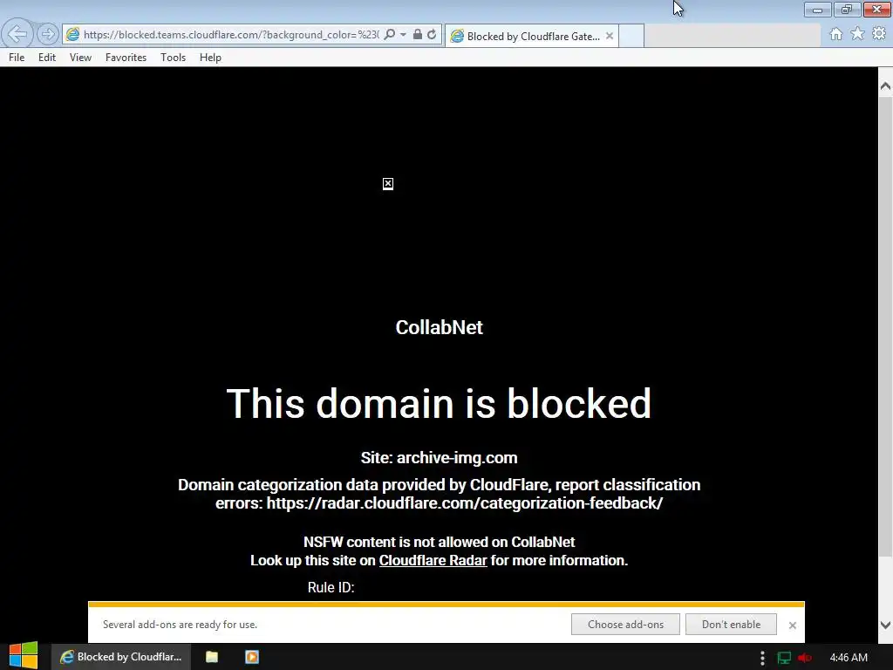Restore down the browser window
Screen dimensions: 893x670
847,10
